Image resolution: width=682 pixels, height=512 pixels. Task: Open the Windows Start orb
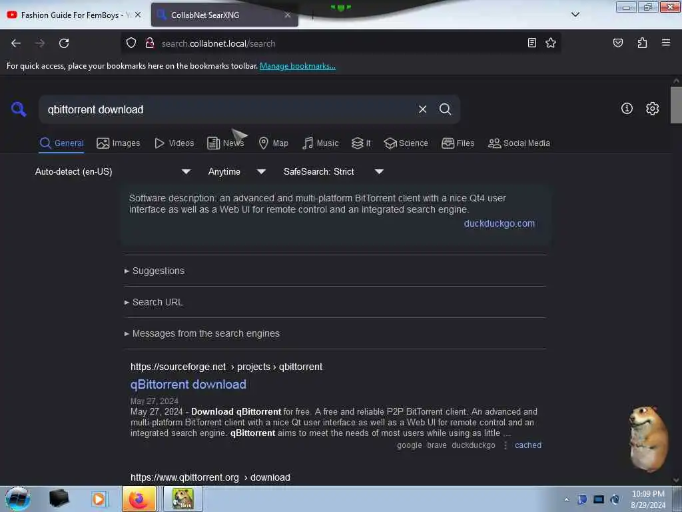pos(17,499)
